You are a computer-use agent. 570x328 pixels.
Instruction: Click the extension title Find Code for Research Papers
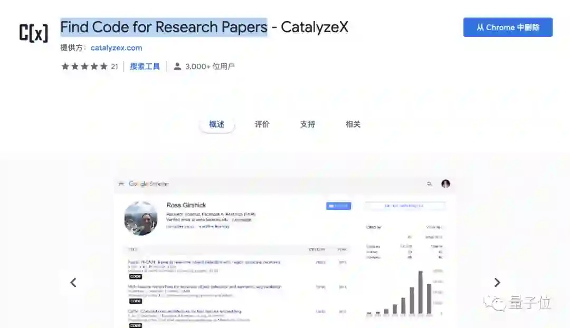[x=164, y=27]
